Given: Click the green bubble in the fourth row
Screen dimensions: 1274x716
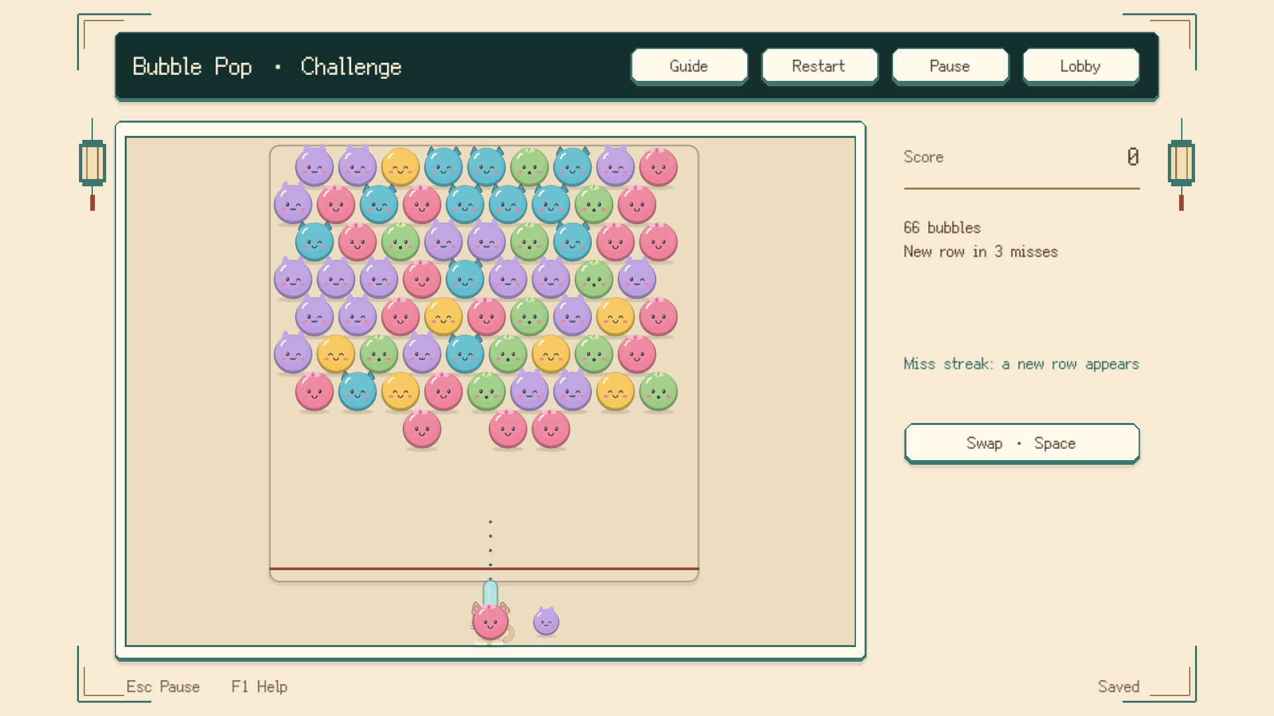Looking at the screenshot, I should (x=594, y=279).
